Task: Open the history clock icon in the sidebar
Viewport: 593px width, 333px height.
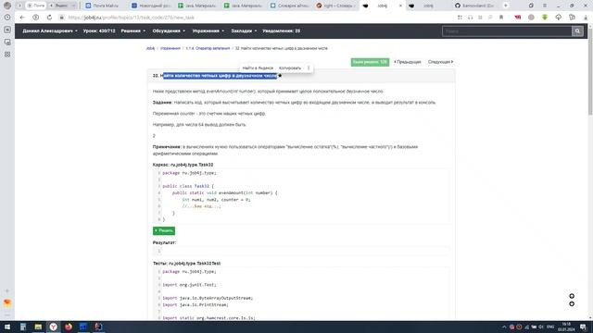Action: [x=7, y=18]
